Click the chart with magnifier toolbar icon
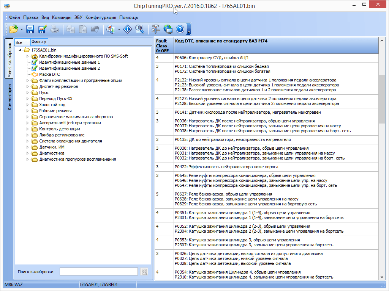389x291 pixels. [x=111, y=29]
